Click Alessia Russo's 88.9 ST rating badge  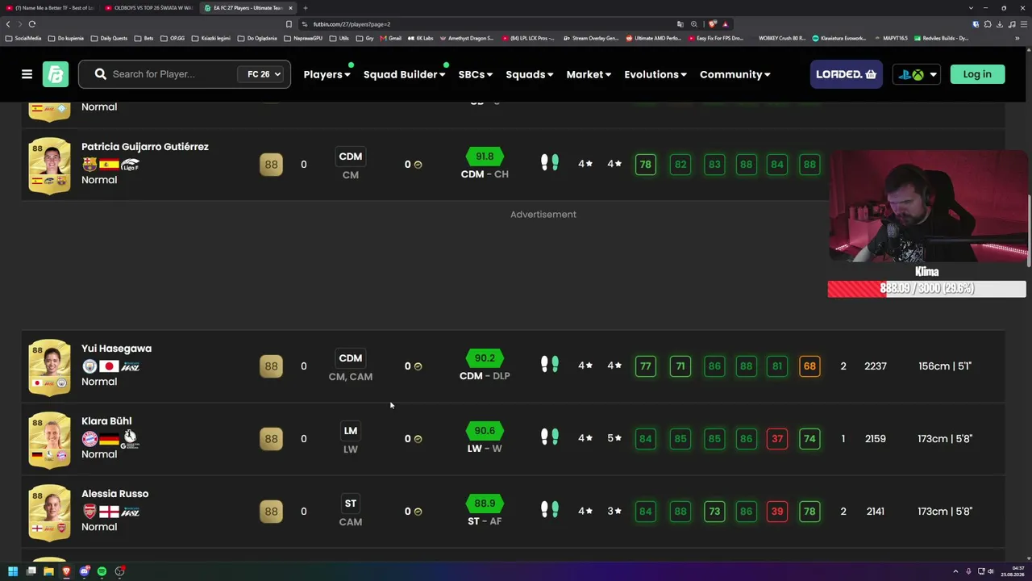tap(485, 503)
